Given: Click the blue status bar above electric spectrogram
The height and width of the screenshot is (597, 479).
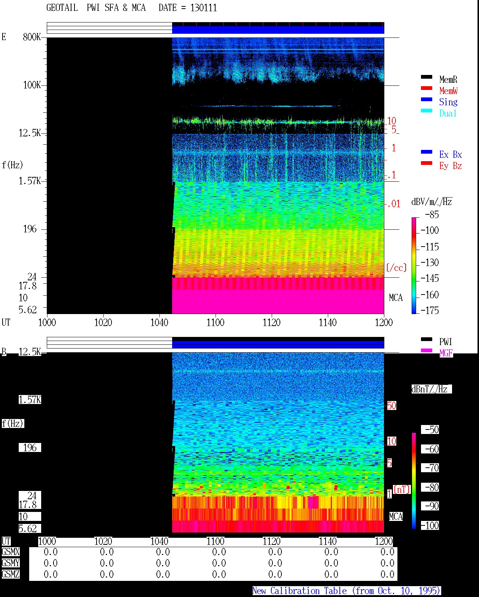Looking at the screenshot, I should click(278, 28).
